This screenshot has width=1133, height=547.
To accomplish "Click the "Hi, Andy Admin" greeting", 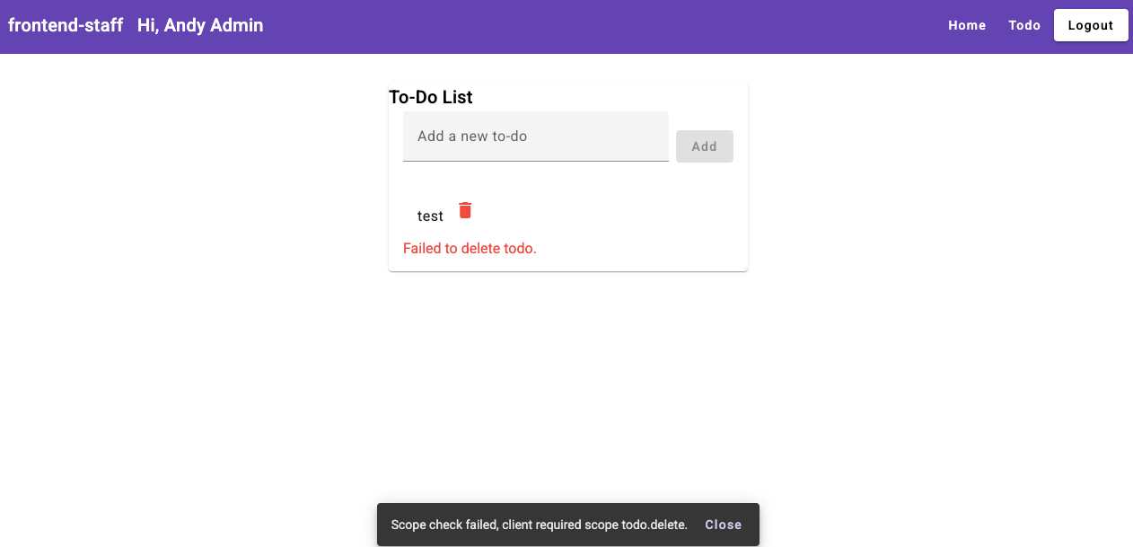I will click(x=200, y=25).
